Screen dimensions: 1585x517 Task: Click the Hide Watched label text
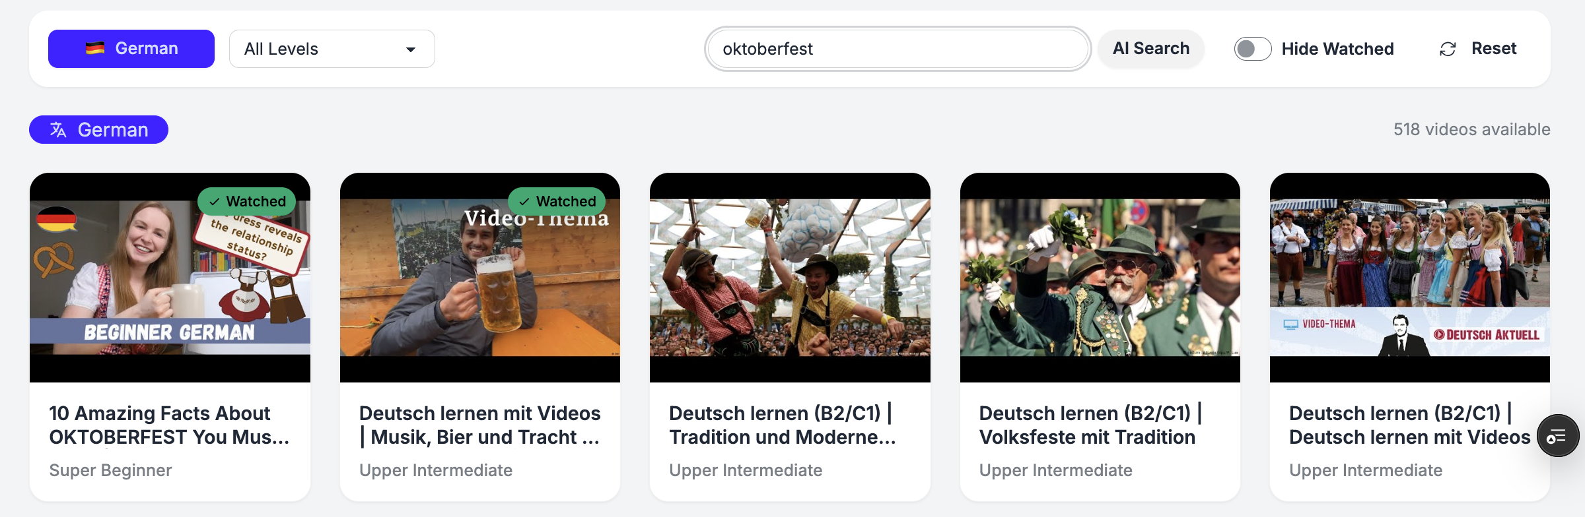pyautogui.click(x=1337, y=49)
